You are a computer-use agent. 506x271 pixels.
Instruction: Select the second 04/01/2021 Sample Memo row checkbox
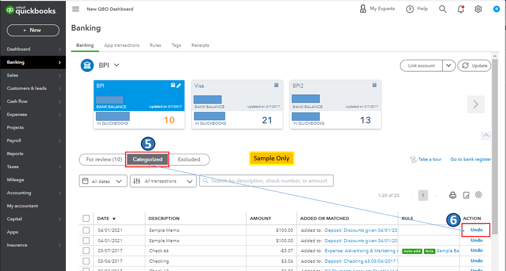point(86,240)
